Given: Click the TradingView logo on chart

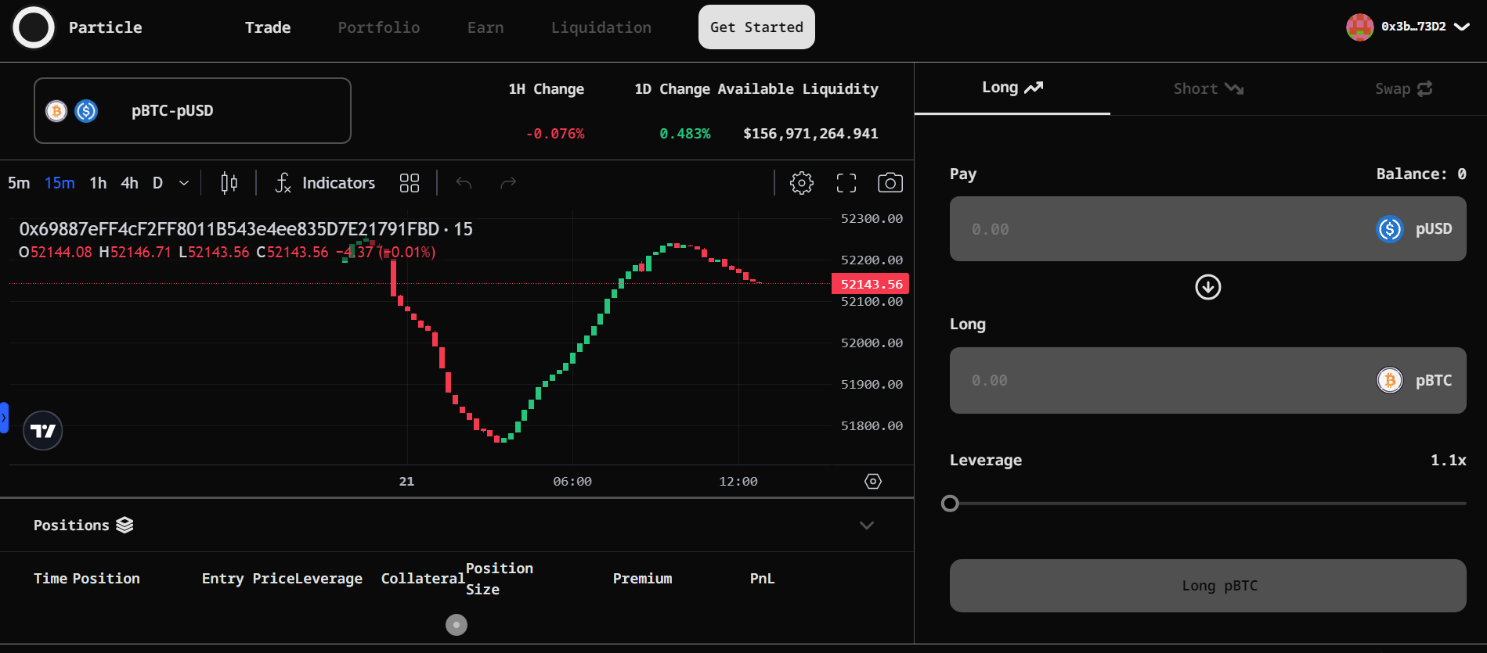Looking at the screenshot, I should click(43, 431).
